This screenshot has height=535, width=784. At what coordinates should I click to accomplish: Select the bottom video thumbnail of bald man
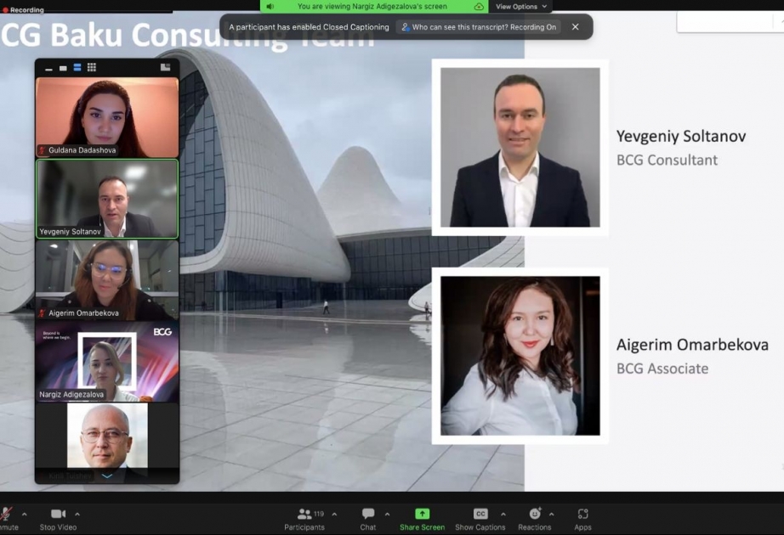tap(107, 436)
